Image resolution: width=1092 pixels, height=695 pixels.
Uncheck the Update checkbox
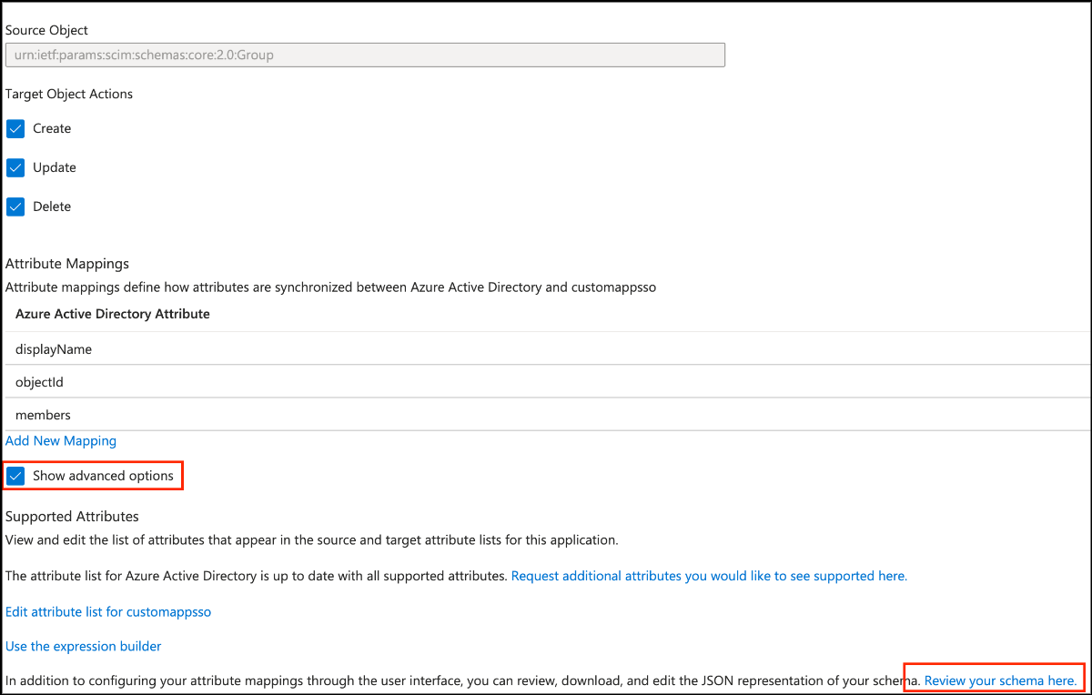(x=15, y=168)
